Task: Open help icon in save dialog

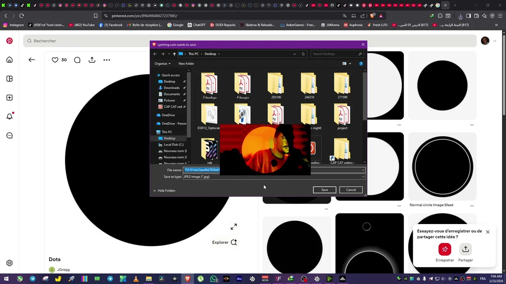Action: point(361,64)
